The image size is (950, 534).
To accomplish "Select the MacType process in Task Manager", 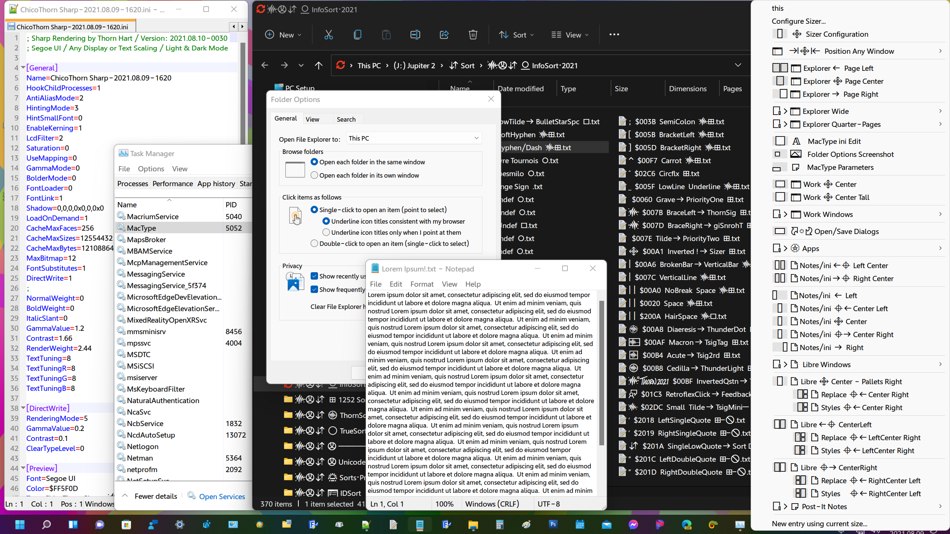I will pyautogui.click(x=141, y=228).
